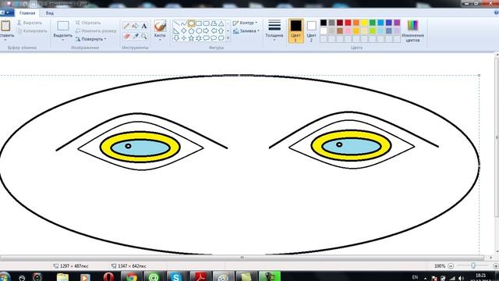Choose the Rounded rectangle shape
This screenshot has height=281, width=499.
206,23
